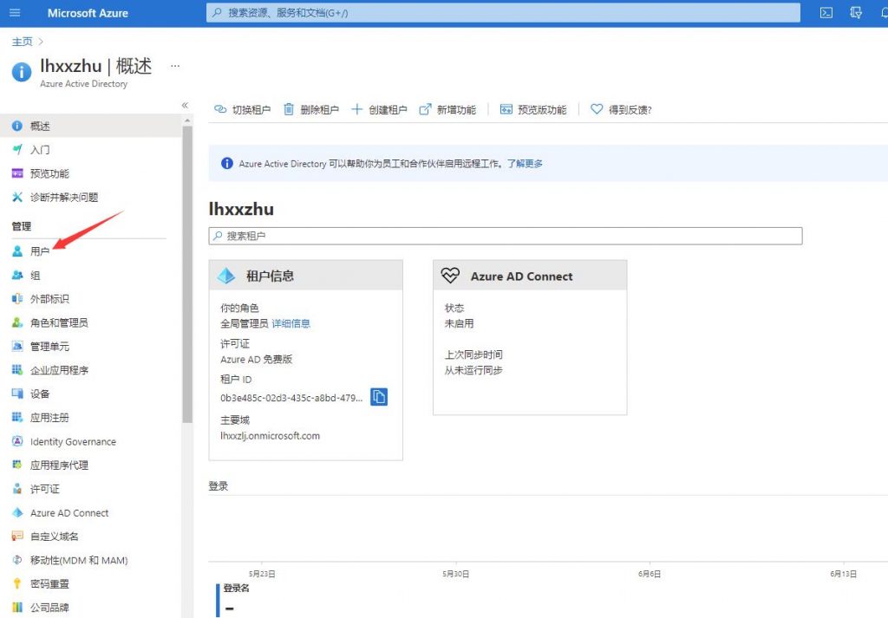The height and width of the screenshot is (618, 888).
Task: Click the tenant ID text 0b3e485c-02d3-435c-a8bd-479...
Action: point(291,398)
